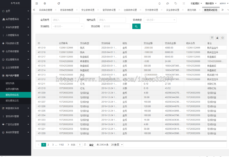This screenshot has height=157, width=229.
Task: Open column display settings icon above the table
Action: (212, 37)
